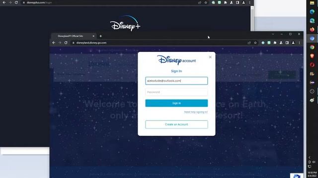
Task: Focus the Password field
Action: [x=176, y=92]
